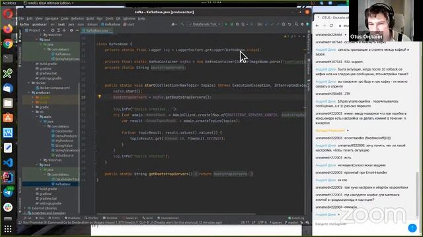Open the user account icon in IntelliJ toolbar

click(x=174, y=24)
